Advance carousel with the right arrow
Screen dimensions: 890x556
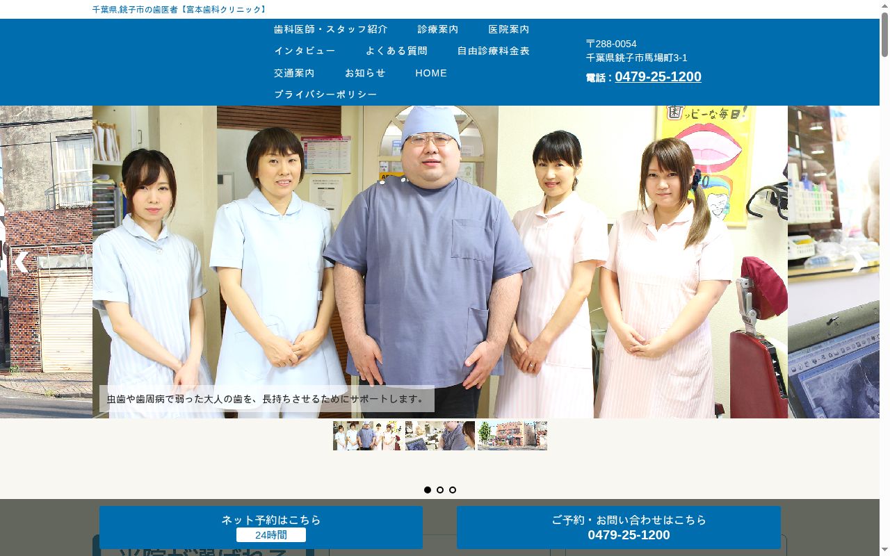[858, 262]
